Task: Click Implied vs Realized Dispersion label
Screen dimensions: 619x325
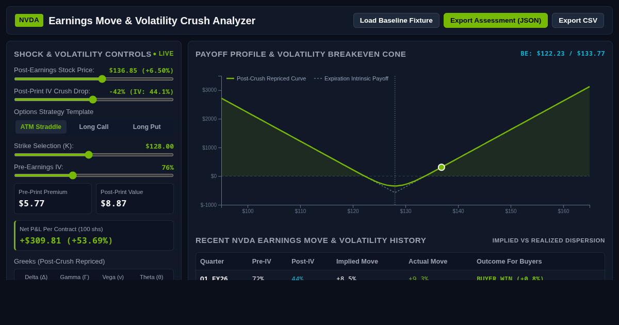Action: 549,240
